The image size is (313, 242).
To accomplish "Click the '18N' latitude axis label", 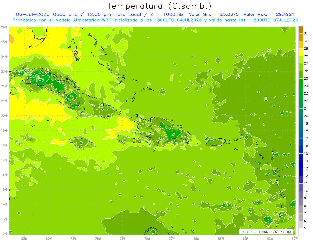I will pyautogui.click(x=4, y=145).
